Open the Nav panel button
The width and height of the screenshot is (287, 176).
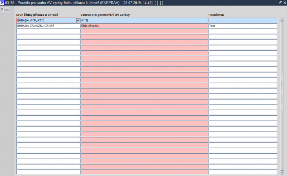5,10
